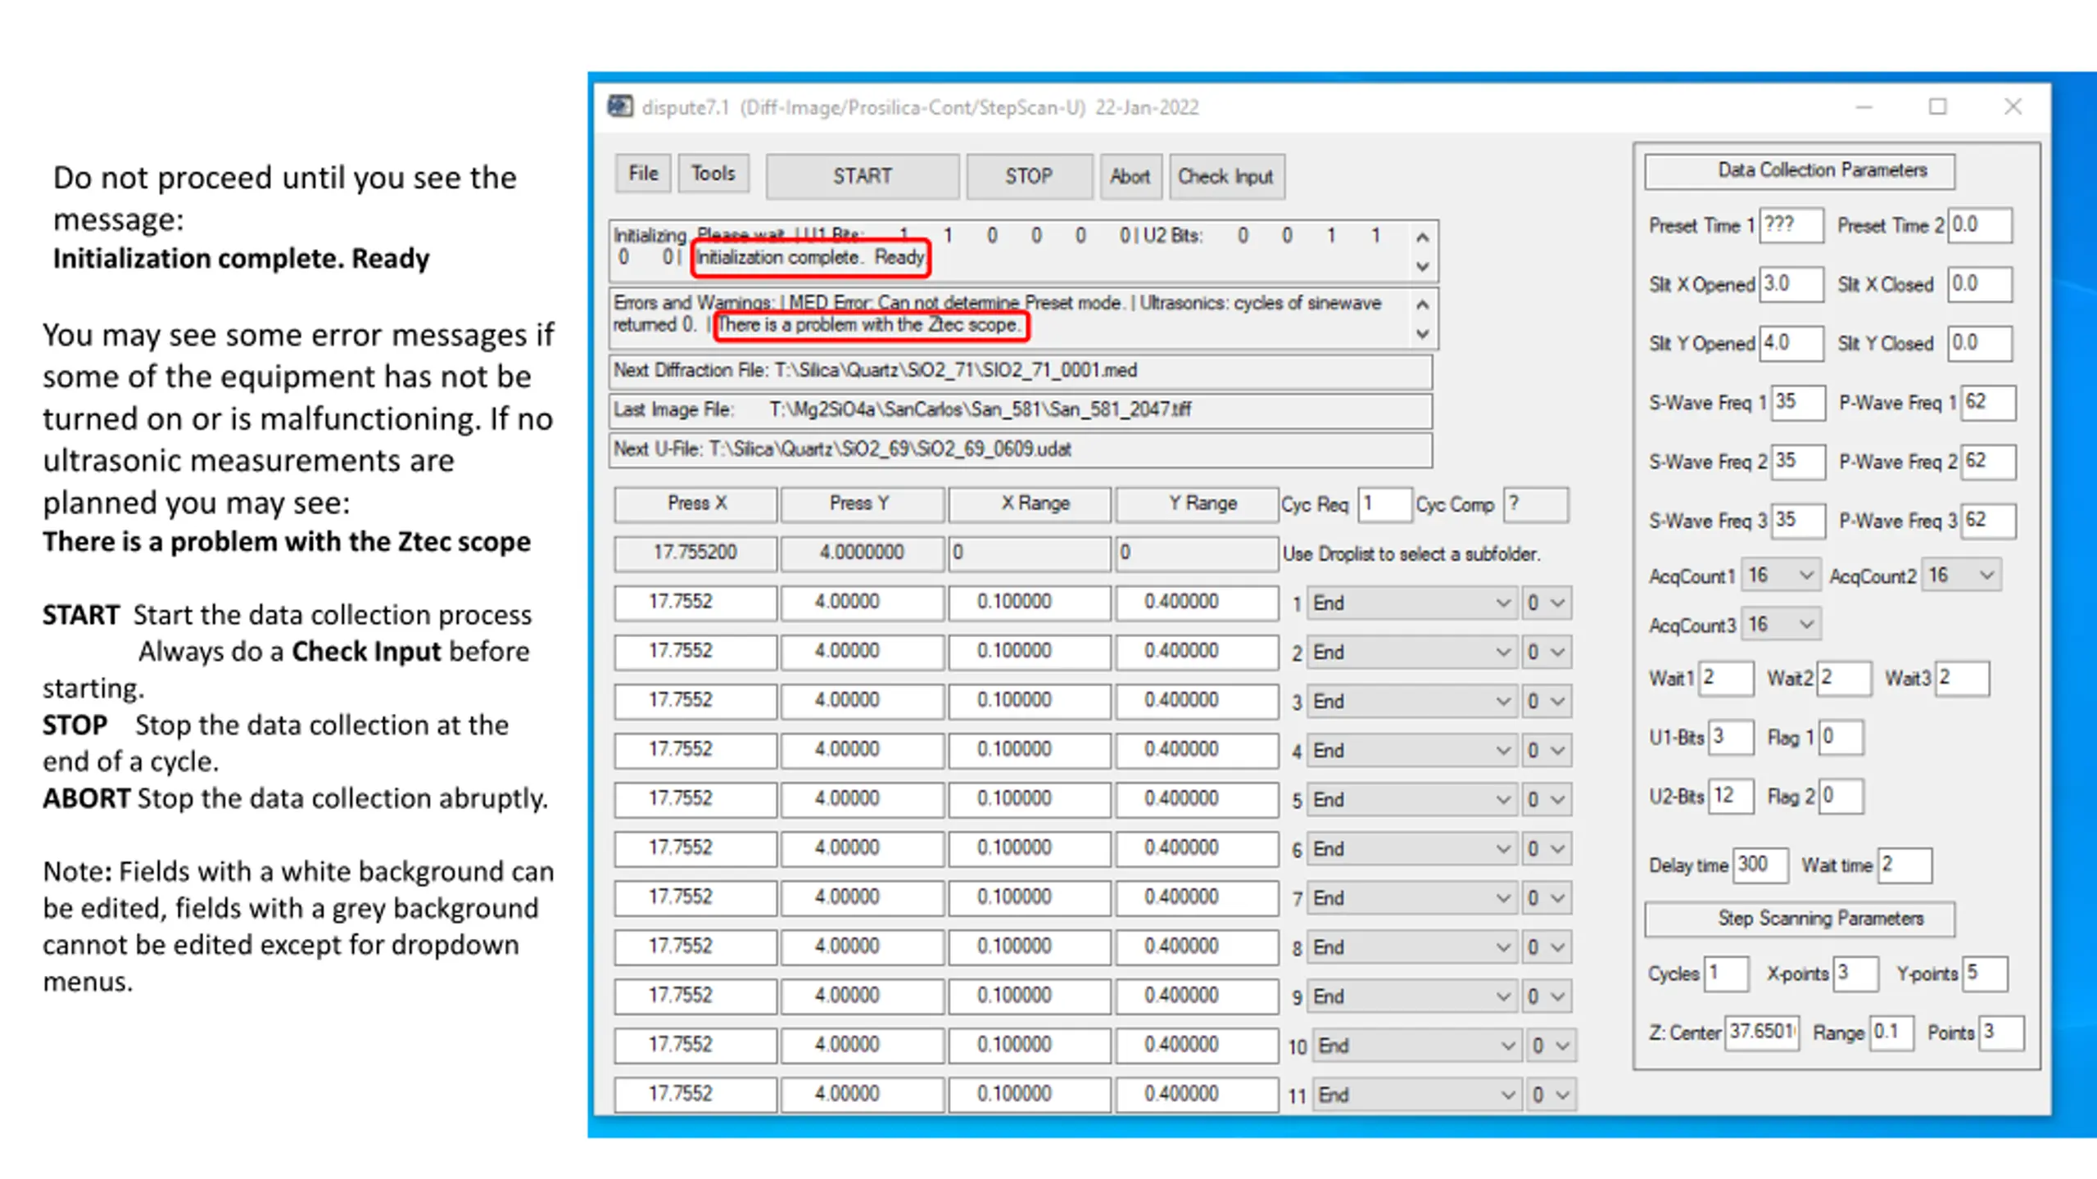
Task: Click the Y-points input field
Action: [x=1985, y=973]
